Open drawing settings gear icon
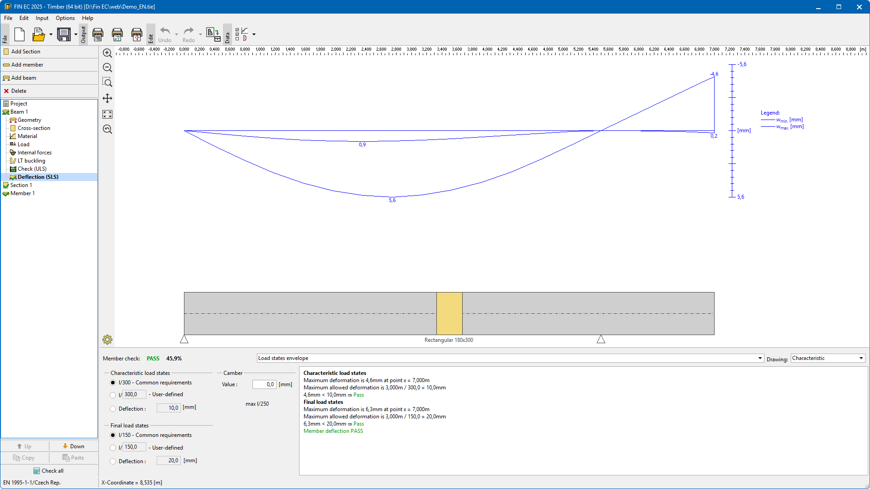This screenshot has width=870, height=489. (107, 340)
